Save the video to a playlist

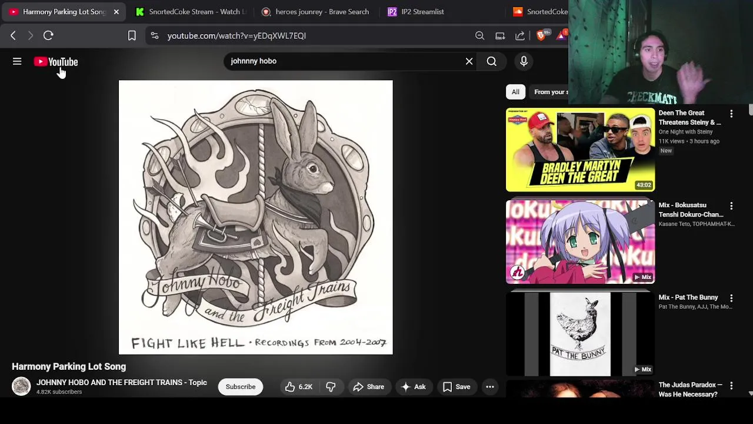click(457, 387)
